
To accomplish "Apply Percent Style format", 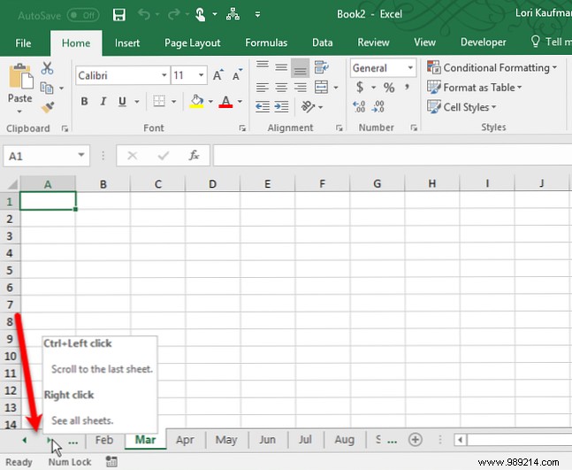I will tap(389, 88).
